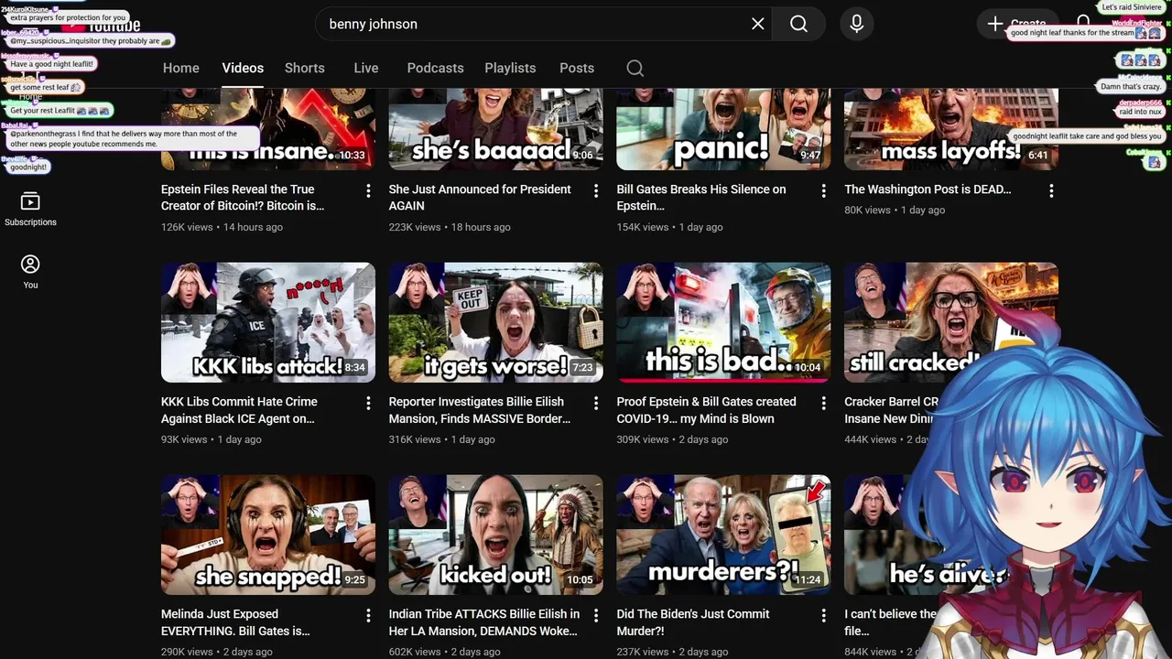
Task: Open title 'The Washington Post is DEAD'
Action: click(928, 189)
